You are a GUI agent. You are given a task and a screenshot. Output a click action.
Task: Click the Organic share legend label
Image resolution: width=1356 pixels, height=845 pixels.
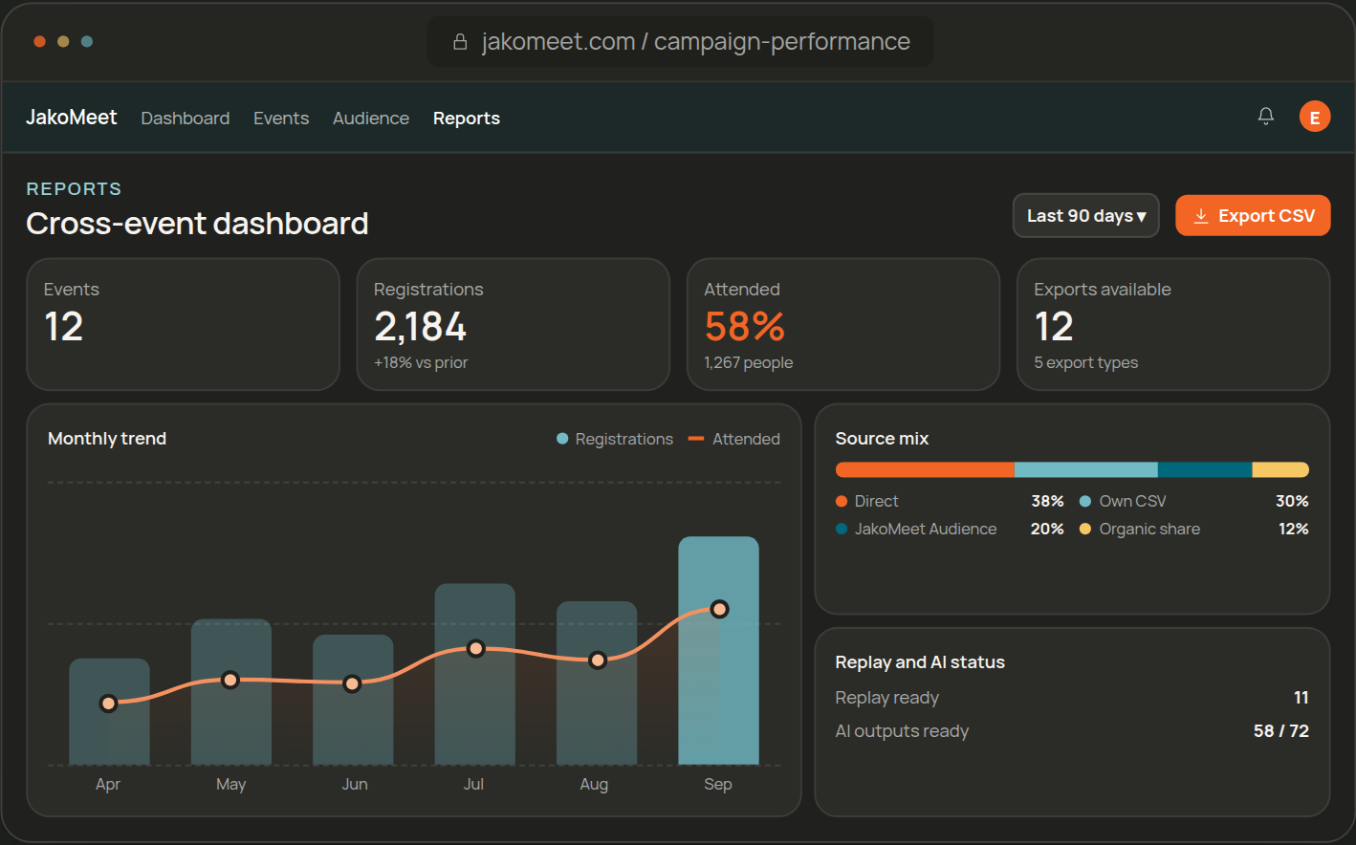pyautogui.click(x=1149, y=529)
